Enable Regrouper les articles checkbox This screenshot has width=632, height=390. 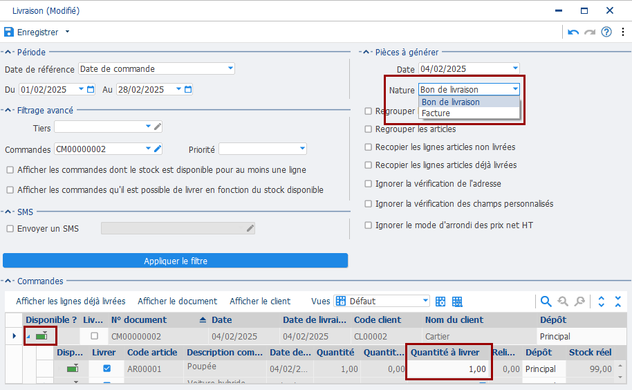click(x=369, y=129)
